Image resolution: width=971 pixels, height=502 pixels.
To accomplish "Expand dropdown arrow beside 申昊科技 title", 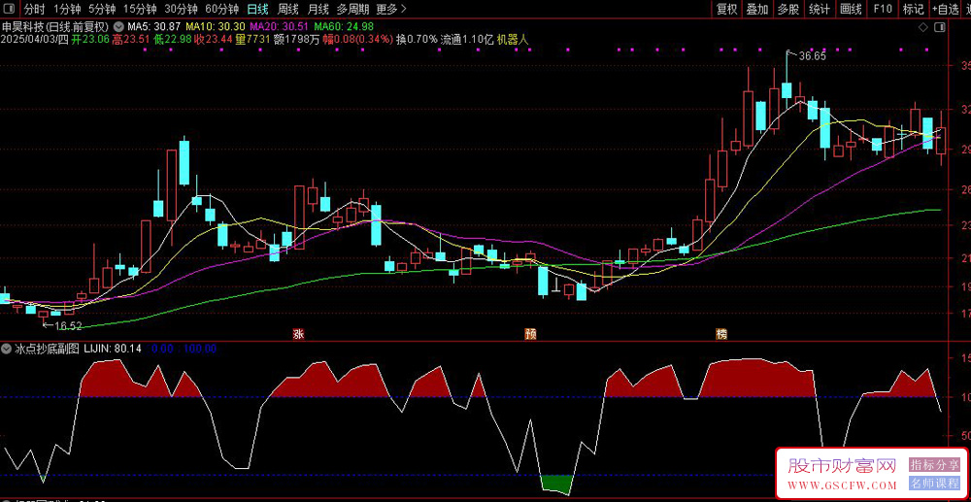I will click(x=118, y=27).
